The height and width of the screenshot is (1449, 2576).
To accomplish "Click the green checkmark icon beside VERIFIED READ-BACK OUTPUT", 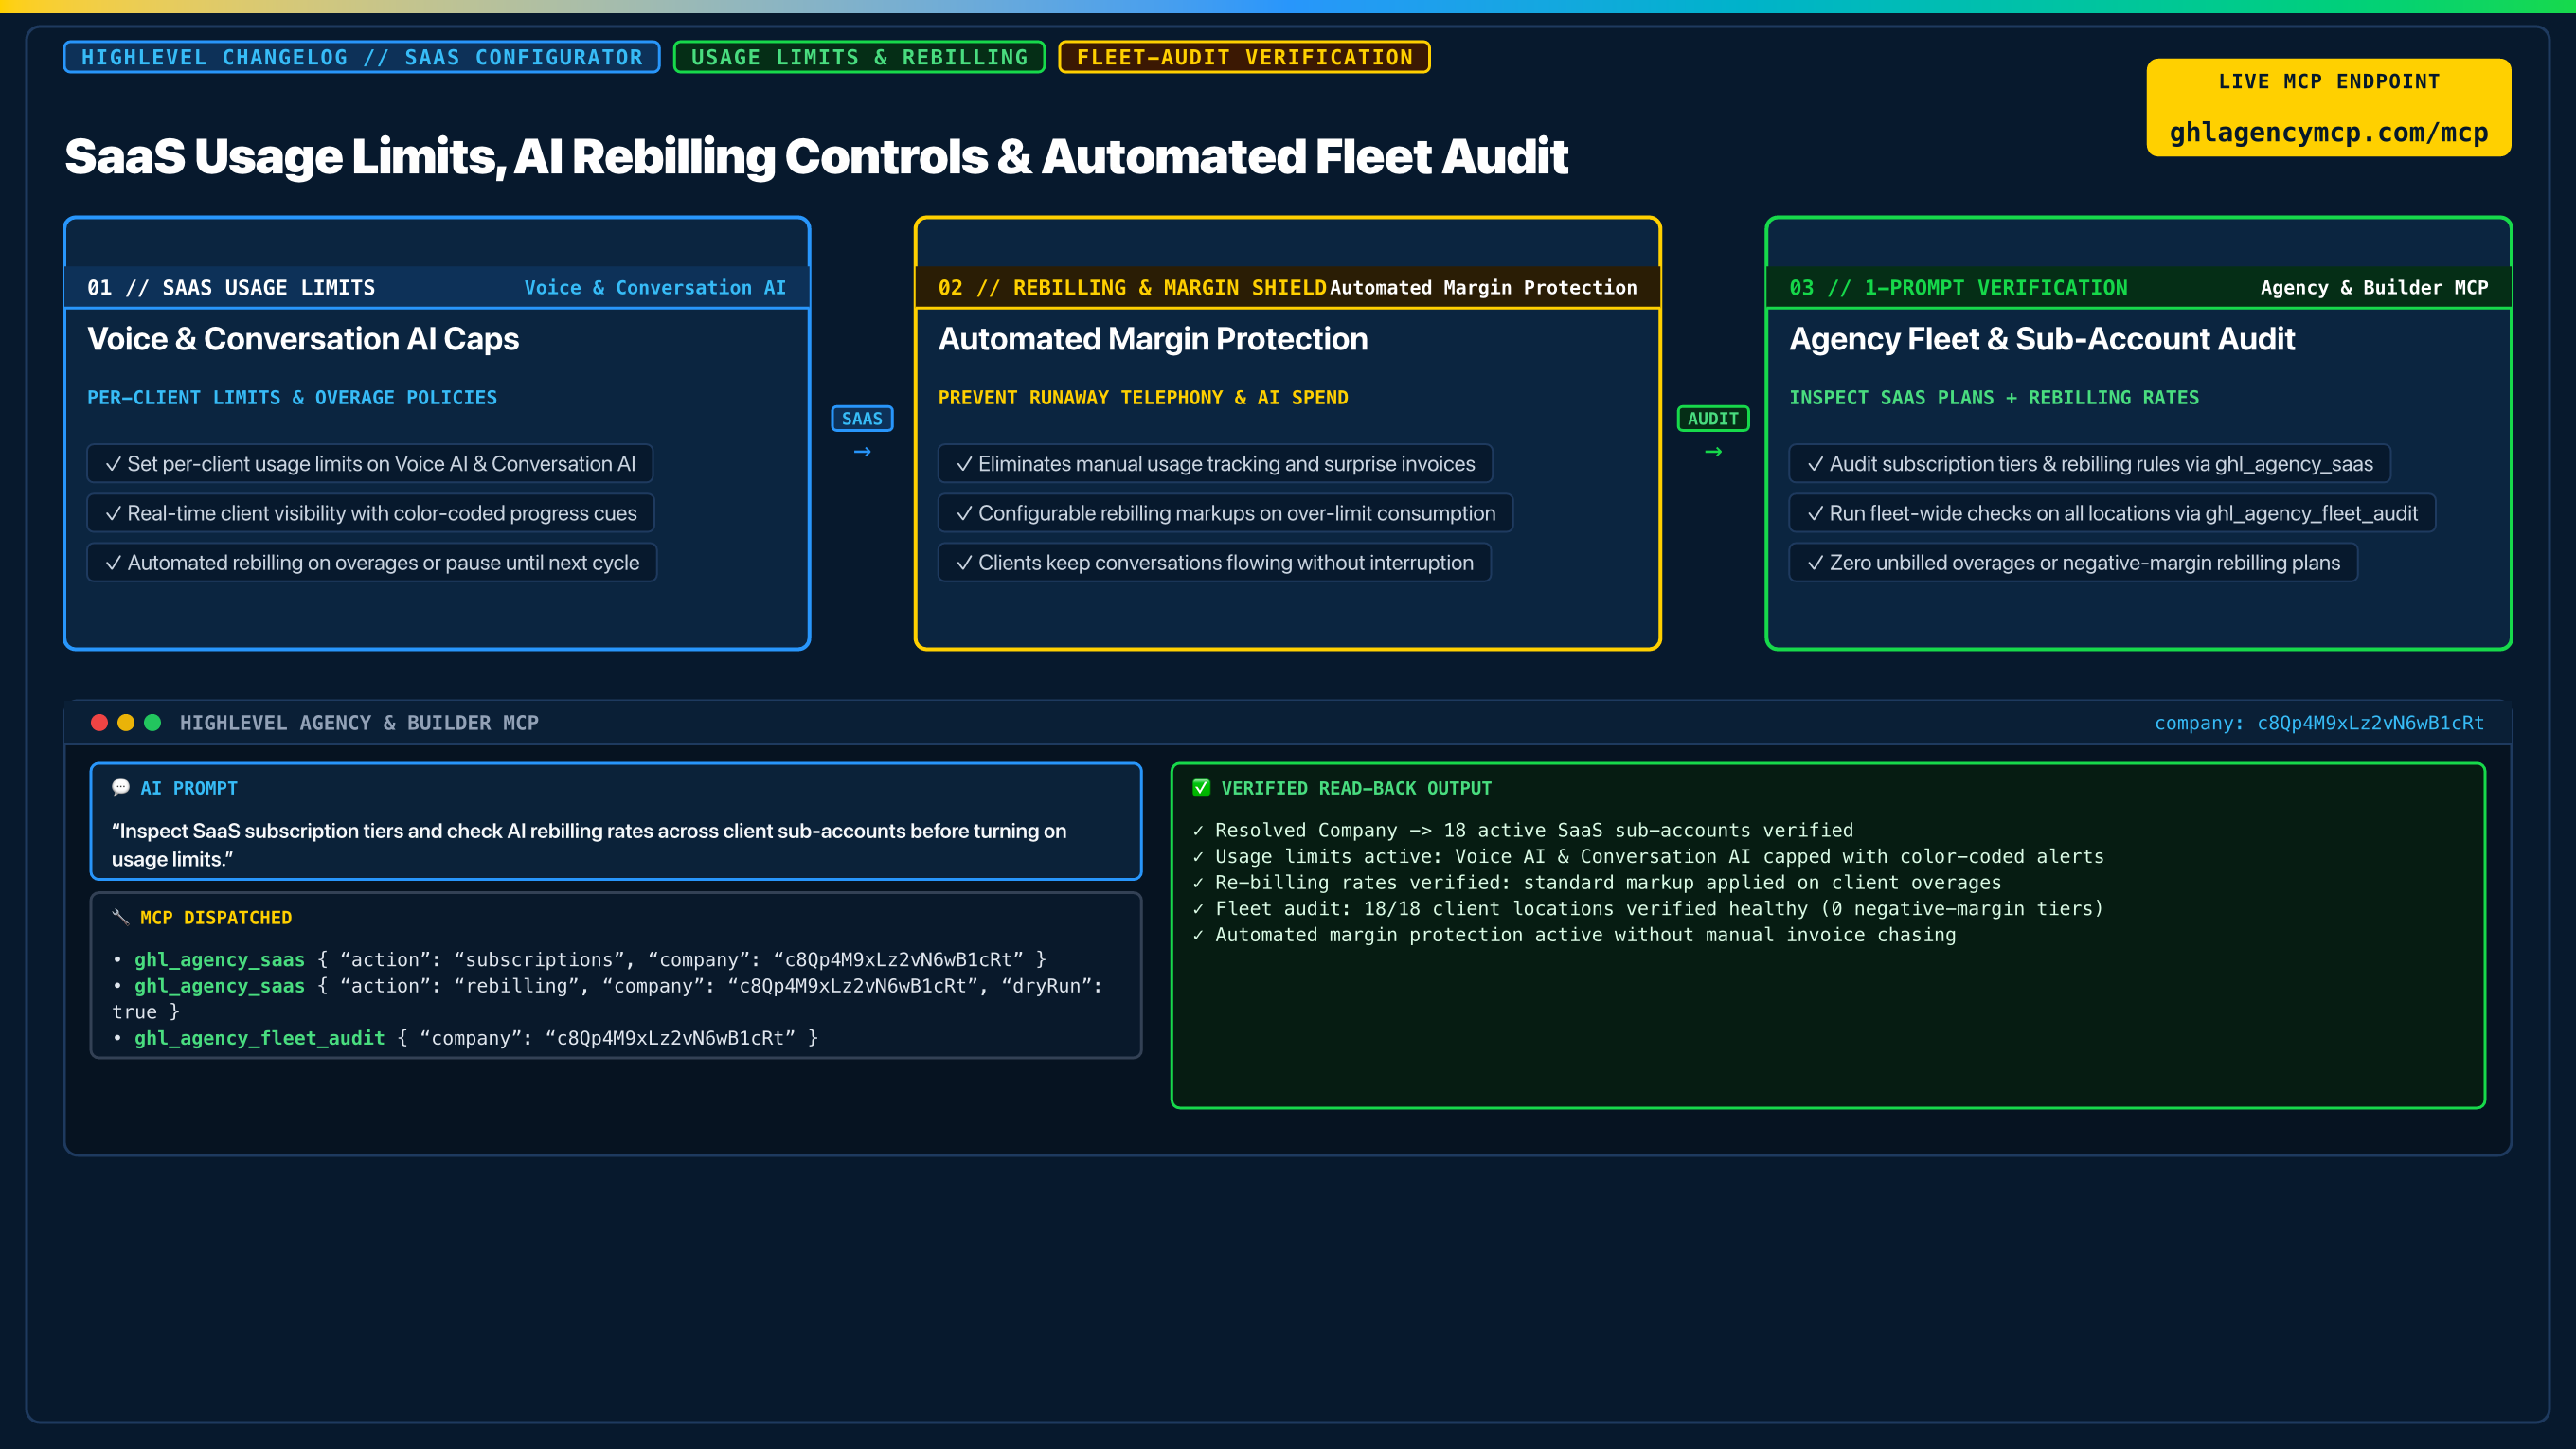I will [x=1201, y=788].
